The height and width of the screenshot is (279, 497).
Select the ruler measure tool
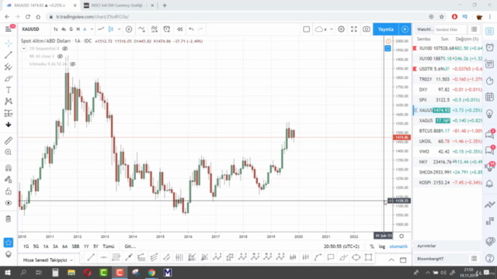pos(9,140)
